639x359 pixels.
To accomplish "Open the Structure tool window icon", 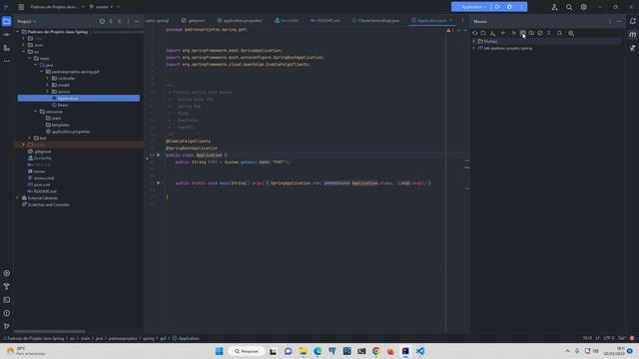I will [x=7, y=48].
